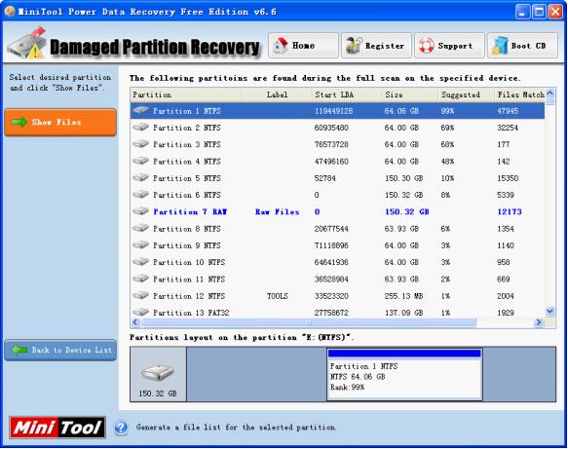
Task: Select row 'Partition 13 FAT32'
Action: click(338, 312)
